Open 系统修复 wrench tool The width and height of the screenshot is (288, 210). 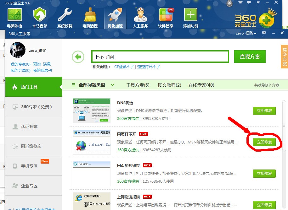pyautogui.click(x=65, y=15)
